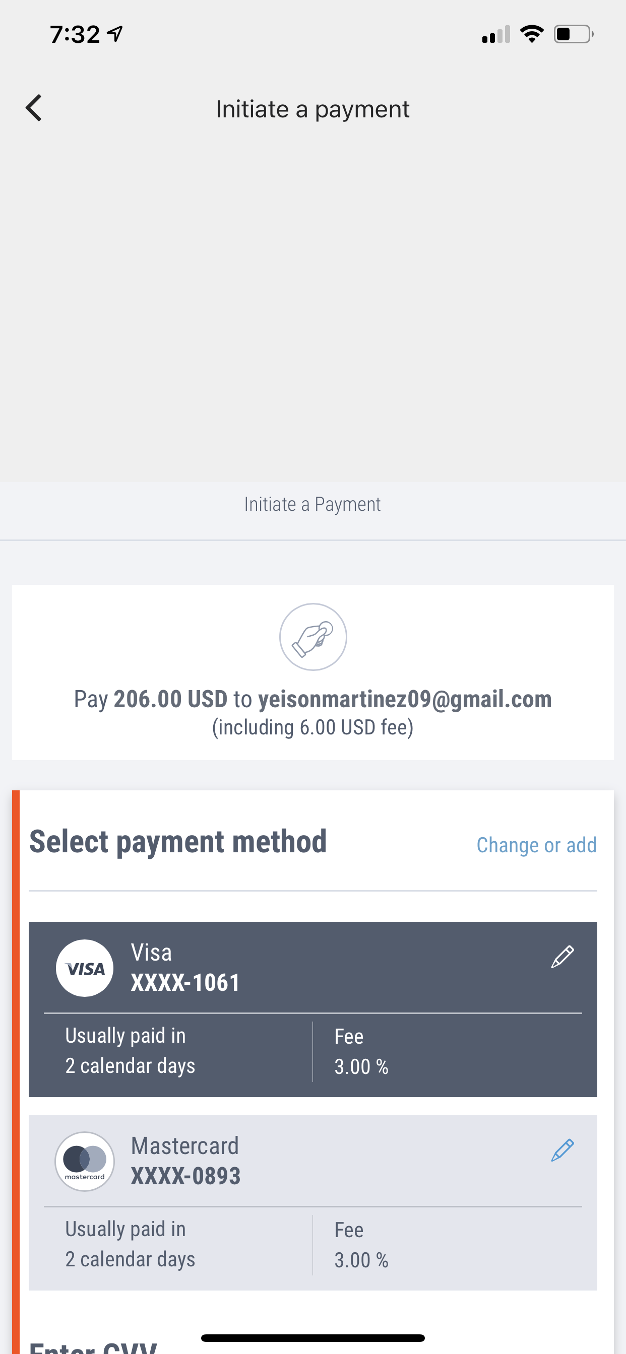Tap the cellular signal bars icon

(x=495, y=35)
